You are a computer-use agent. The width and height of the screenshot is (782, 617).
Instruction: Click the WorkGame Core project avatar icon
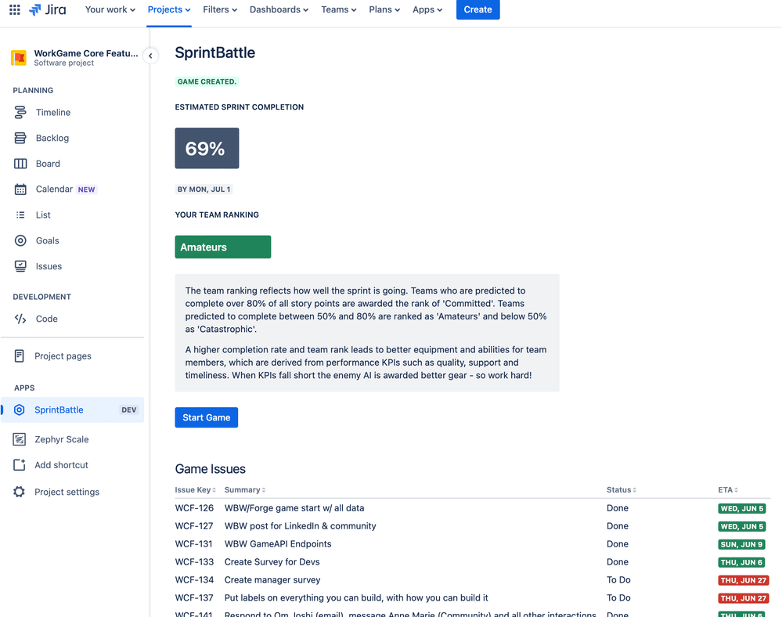click(19, 58)
